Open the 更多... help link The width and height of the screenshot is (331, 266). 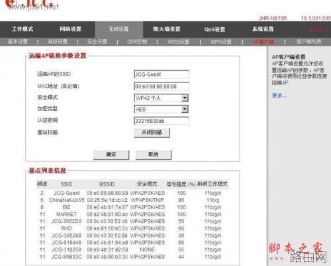[x=279, y=96]
